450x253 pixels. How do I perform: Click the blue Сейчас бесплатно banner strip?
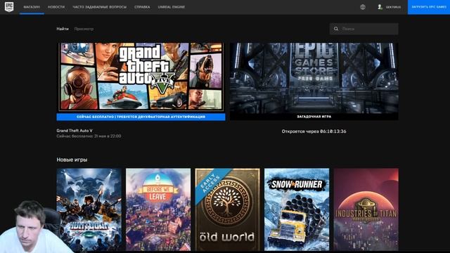pyautogui.click(x=141, y=117)
